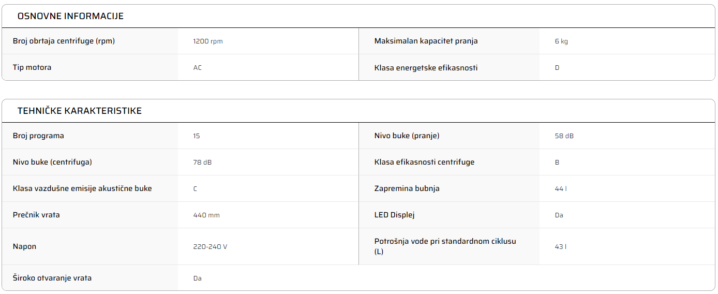Select the Klasa vazdušne emisije akustične buke label
The width and height of the screenshot is (718, 294).
[82, 188]
